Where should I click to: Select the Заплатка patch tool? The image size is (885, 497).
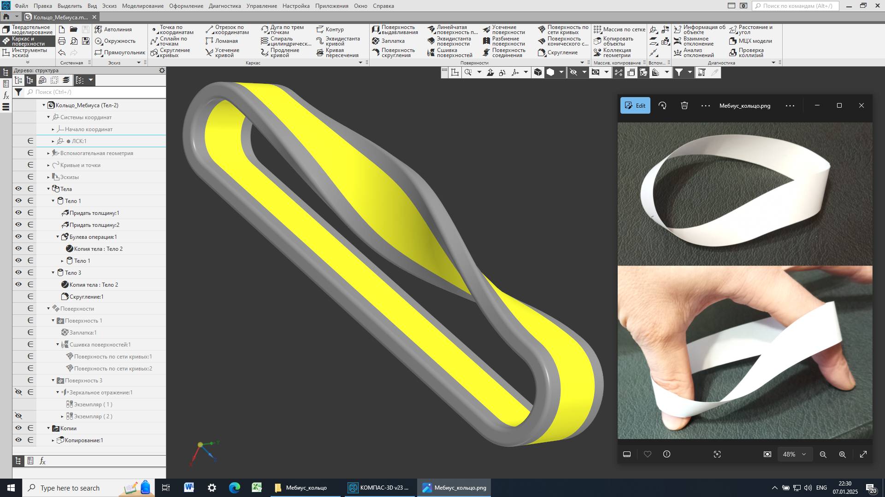(388, 41)
